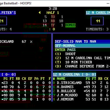Choose (2) 12 N CAROLINA call timeout option
Screen dimensions: 110x110
coord(82,58)
